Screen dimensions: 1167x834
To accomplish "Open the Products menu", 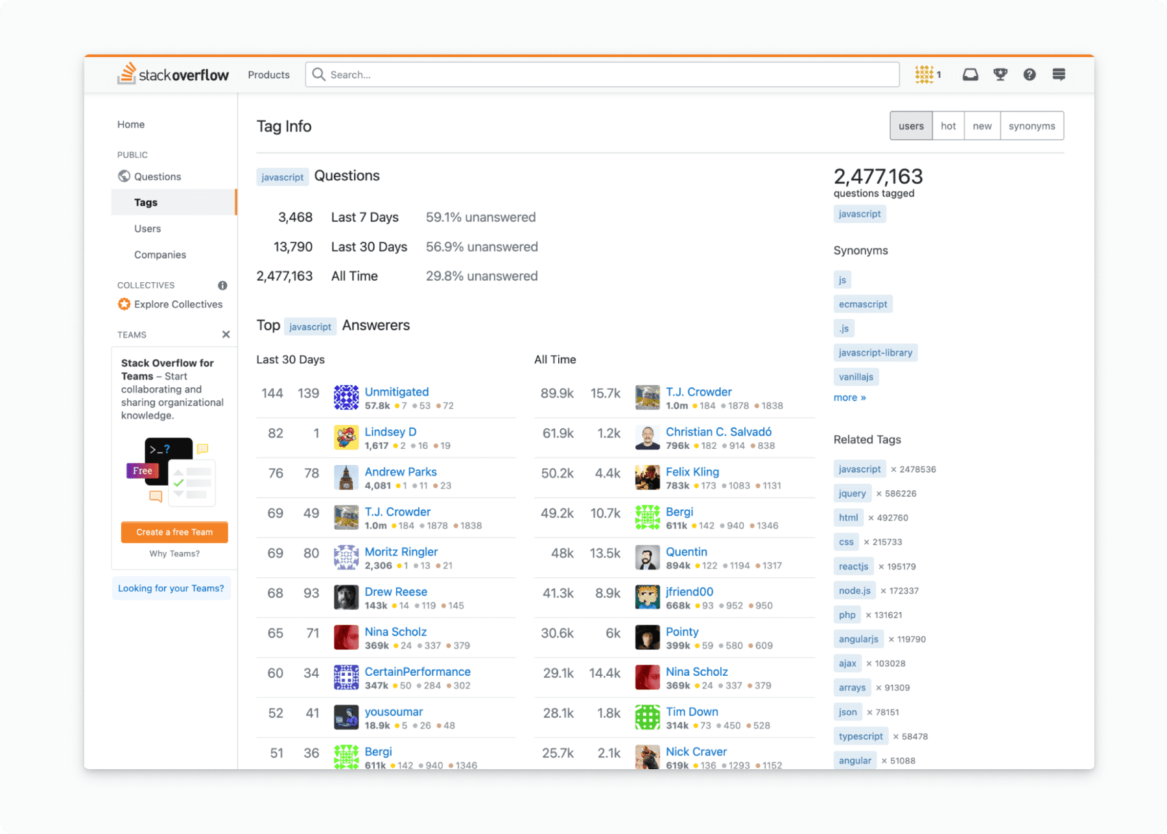I will (x=268, y=75).
